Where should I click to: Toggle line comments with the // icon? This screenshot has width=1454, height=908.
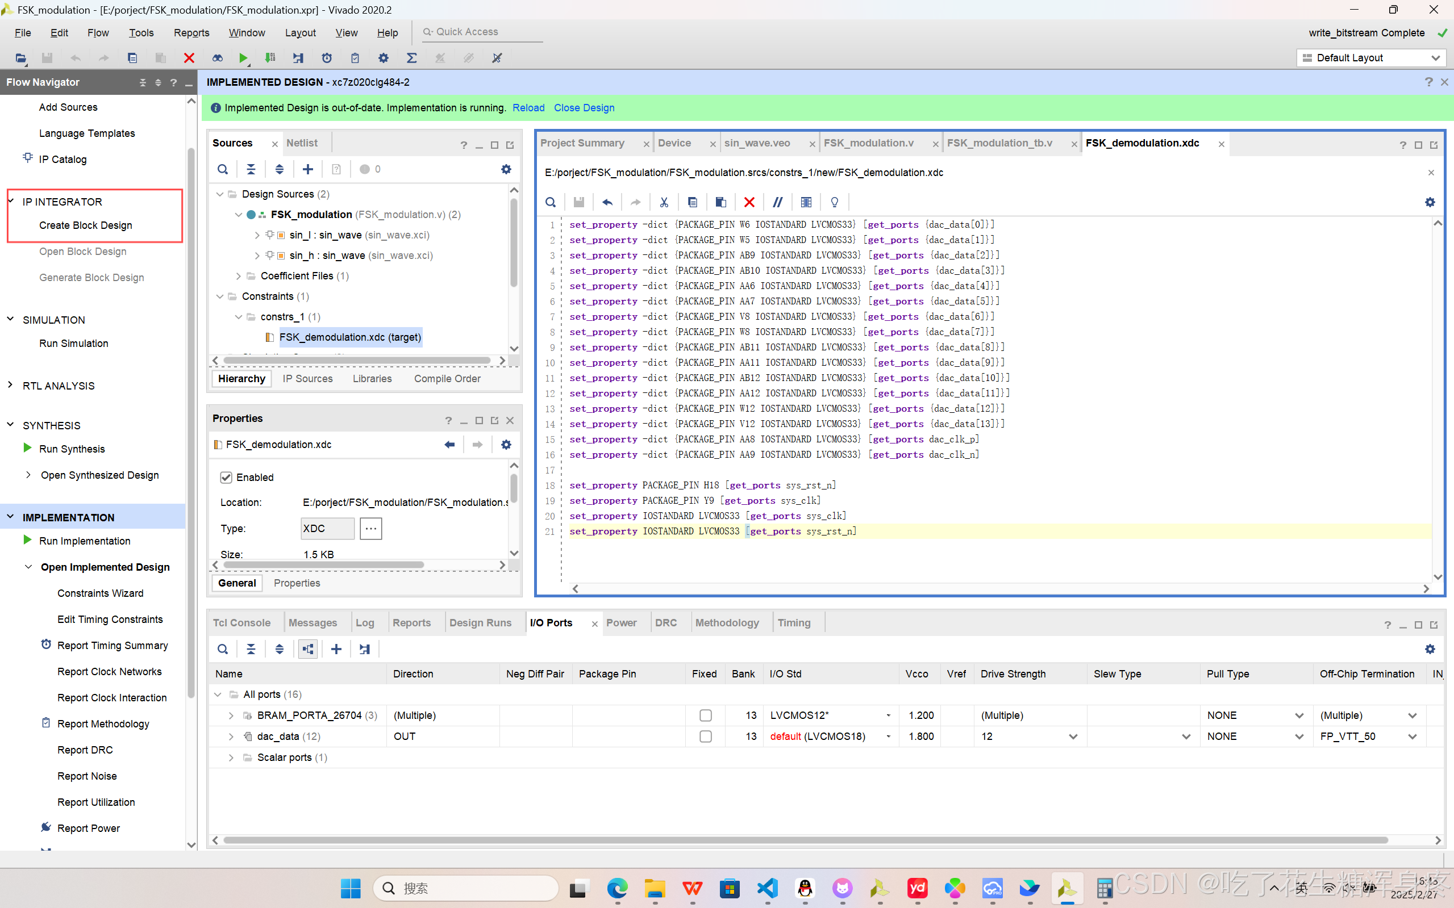coord(777,202)
